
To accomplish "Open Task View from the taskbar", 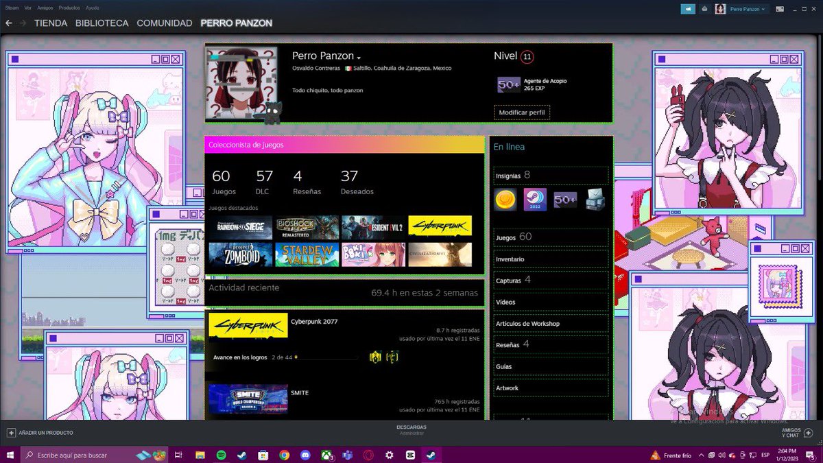I will 178,455.
